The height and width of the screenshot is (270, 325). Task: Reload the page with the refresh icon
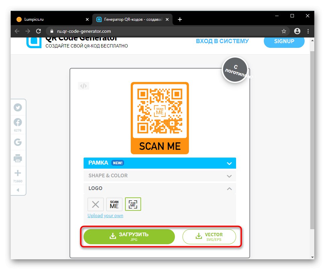(38, 31)
